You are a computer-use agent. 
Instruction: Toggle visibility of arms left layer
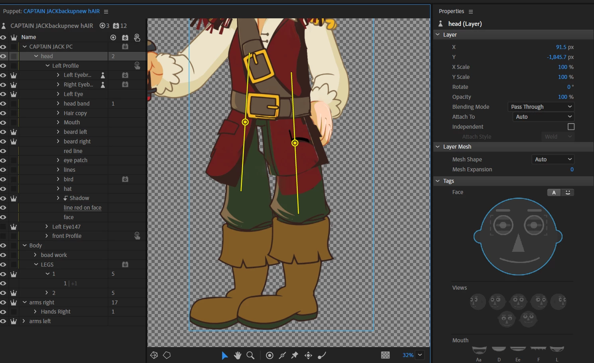3,321
